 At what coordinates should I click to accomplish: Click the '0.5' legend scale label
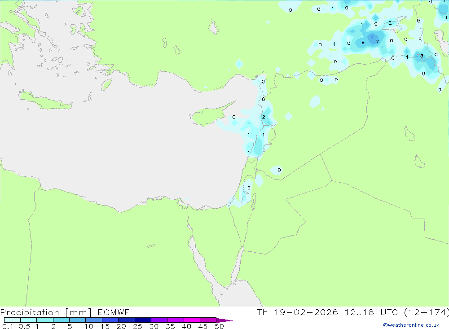[24, 326]
